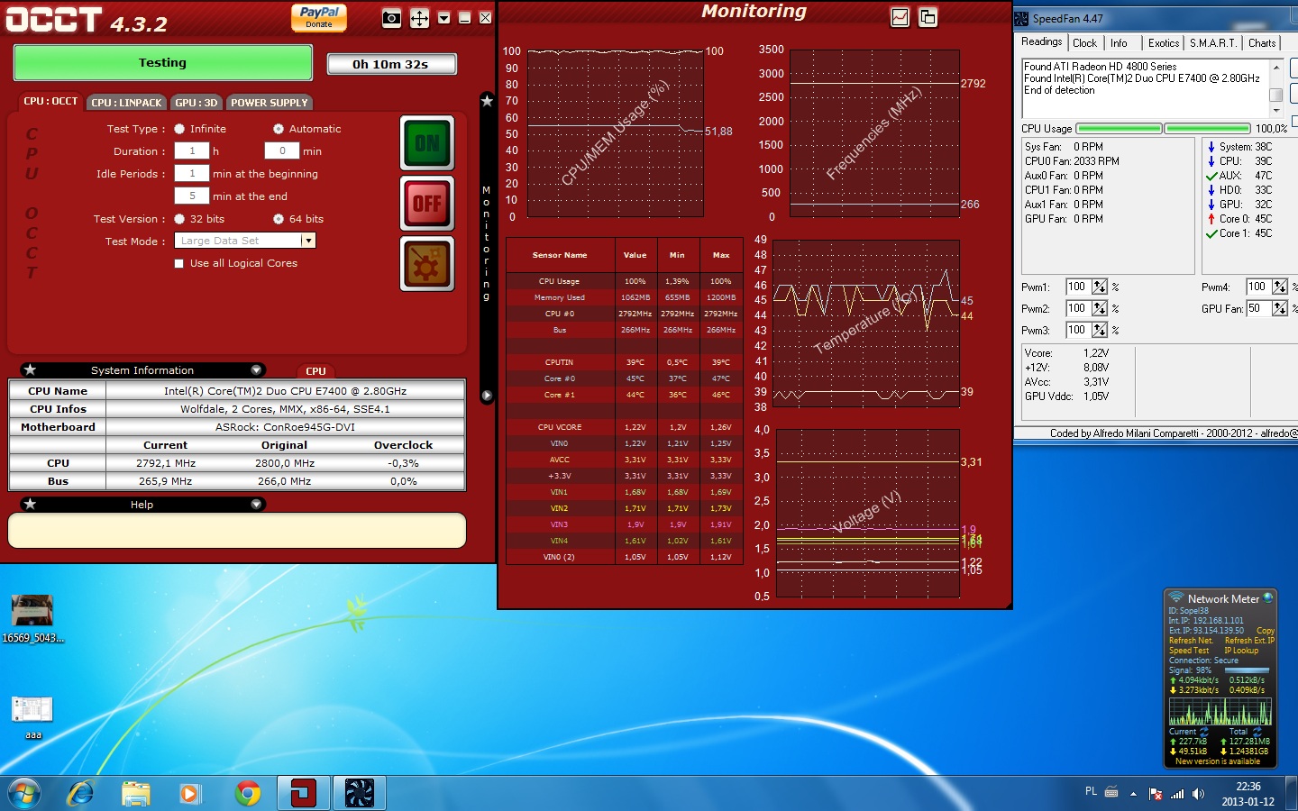
Task: Collapse the Help section arrow
Action: (256, 504)
